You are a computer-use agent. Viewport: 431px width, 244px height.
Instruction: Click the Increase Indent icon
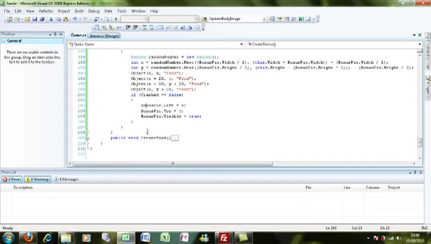click(x=135, y=27)
